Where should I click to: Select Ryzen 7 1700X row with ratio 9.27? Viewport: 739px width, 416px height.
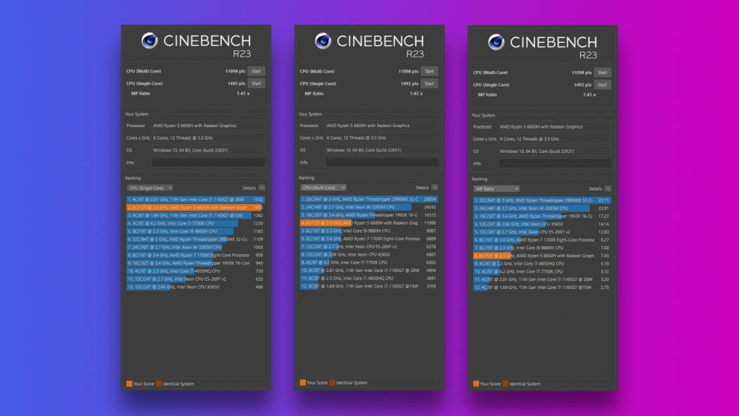(x=542, y=240)
